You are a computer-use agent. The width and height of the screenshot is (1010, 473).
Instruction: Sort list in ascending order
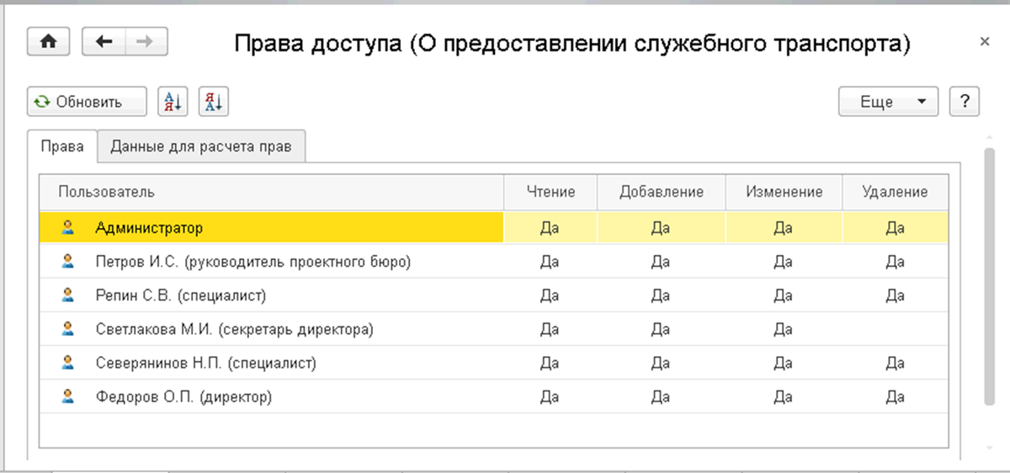click(x=173, y=102)
